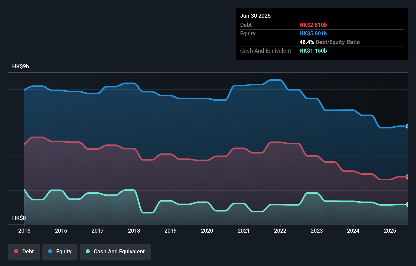416x266 pixels.
Task: Click the HK$0 y-axis label
Action: coord(19,218)
